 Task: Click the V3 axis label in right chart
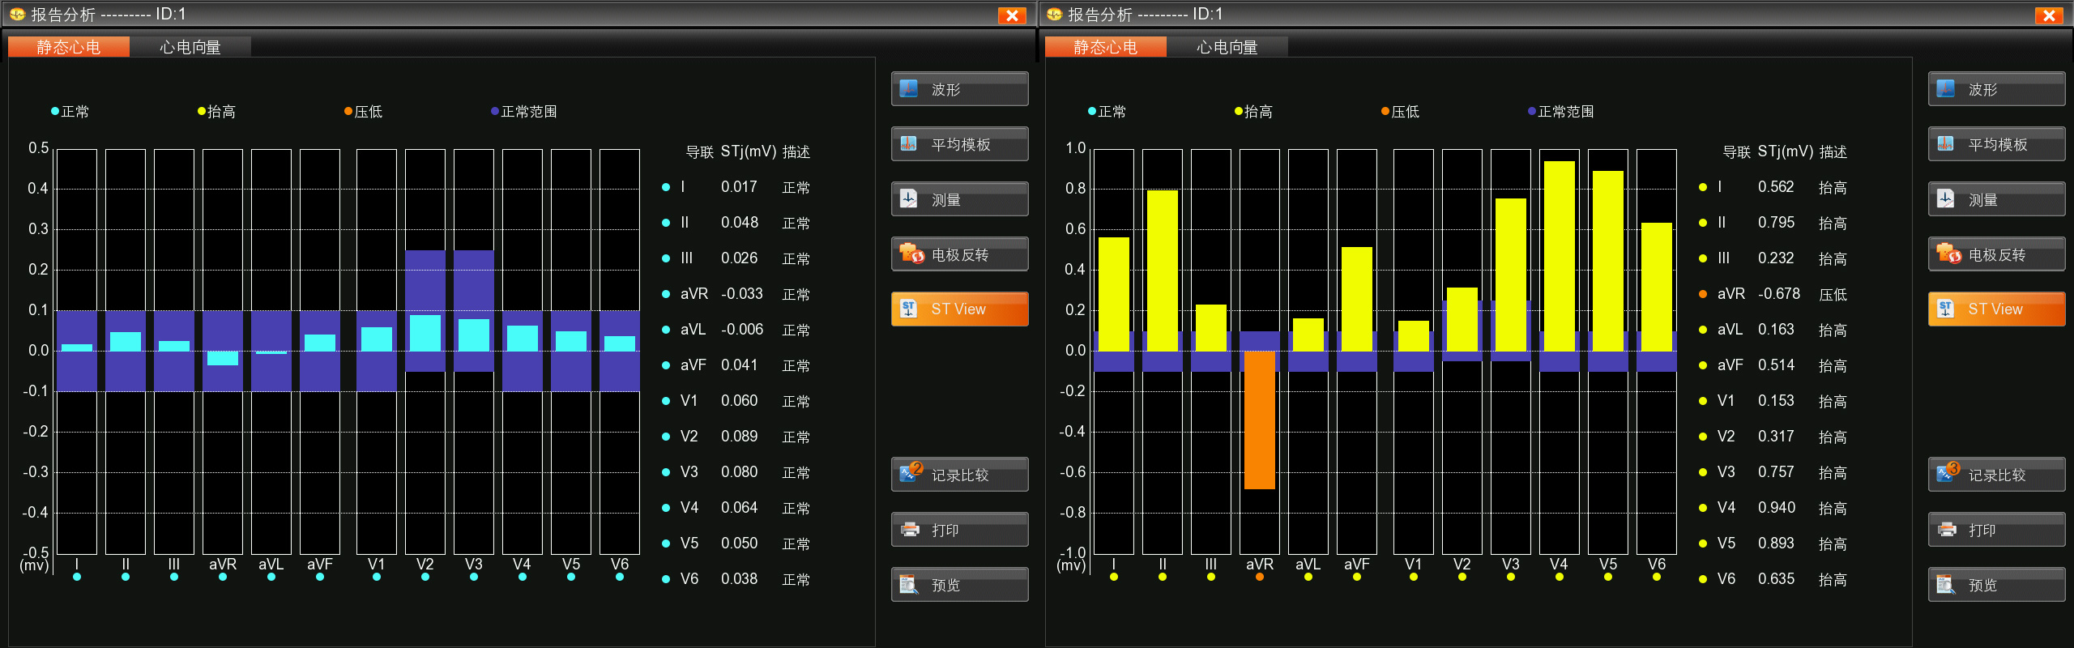pos(1511,565)
